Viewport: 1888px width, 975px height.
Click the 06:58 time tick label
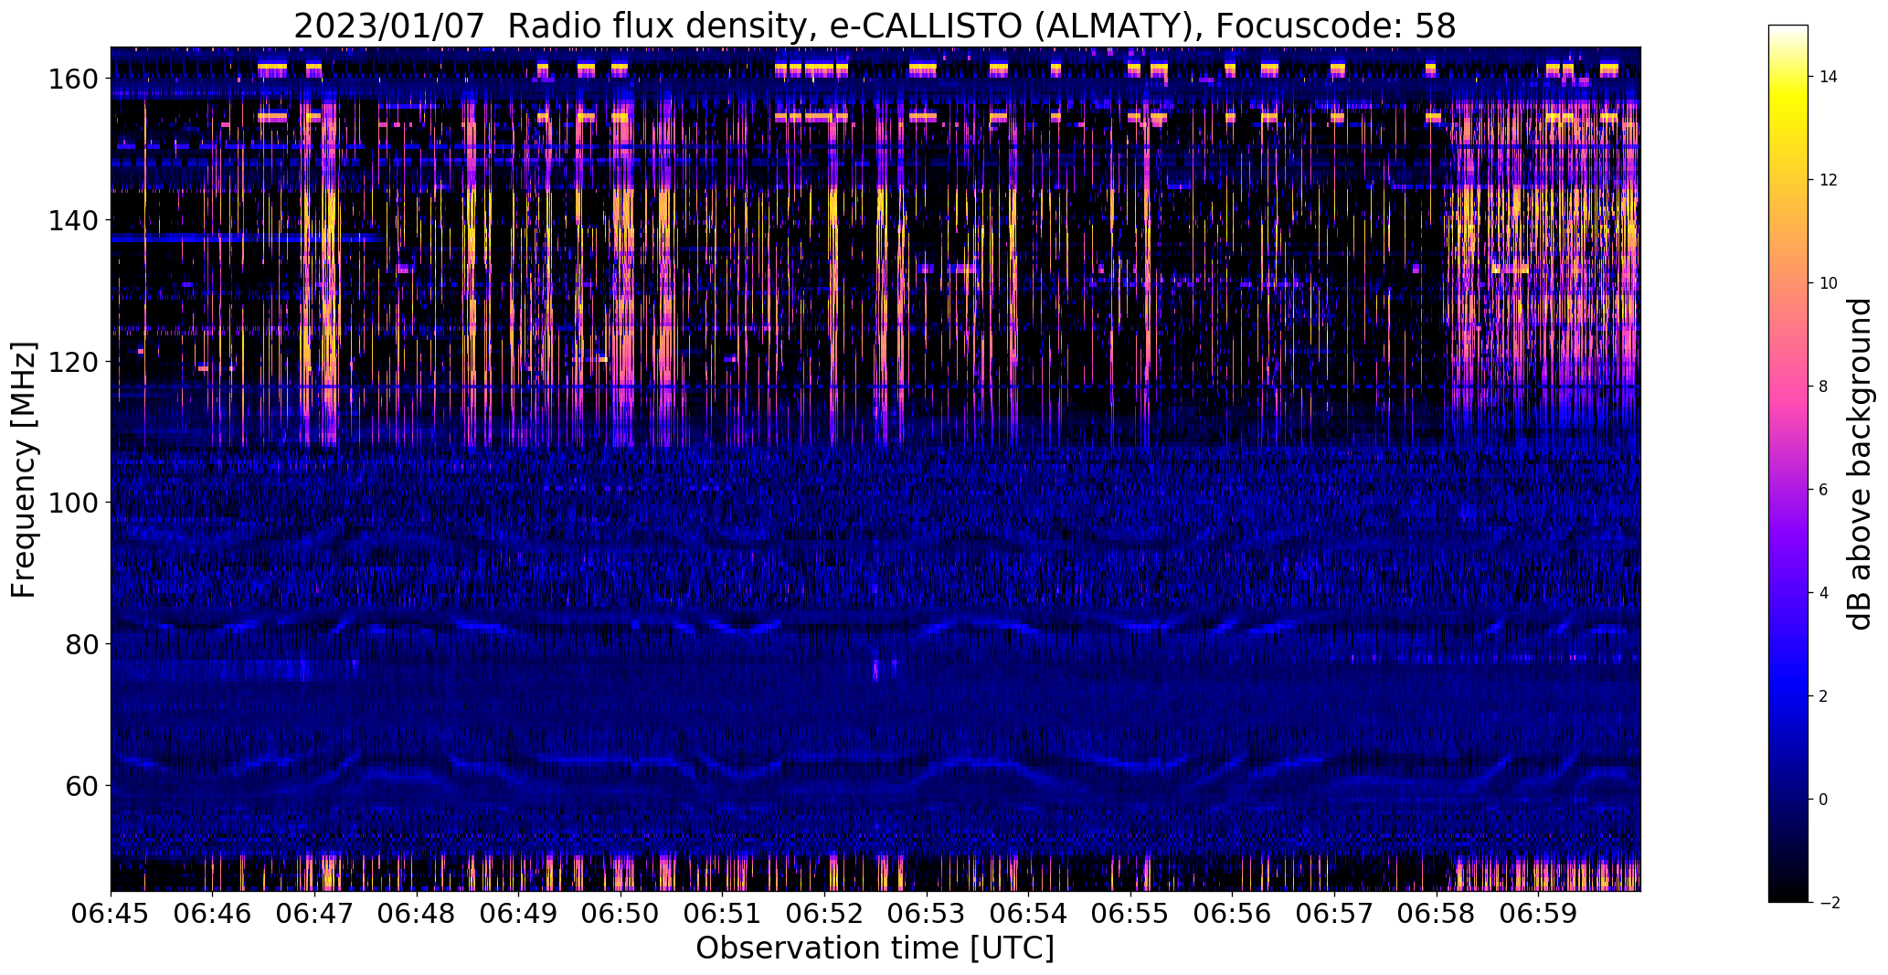1437,912
